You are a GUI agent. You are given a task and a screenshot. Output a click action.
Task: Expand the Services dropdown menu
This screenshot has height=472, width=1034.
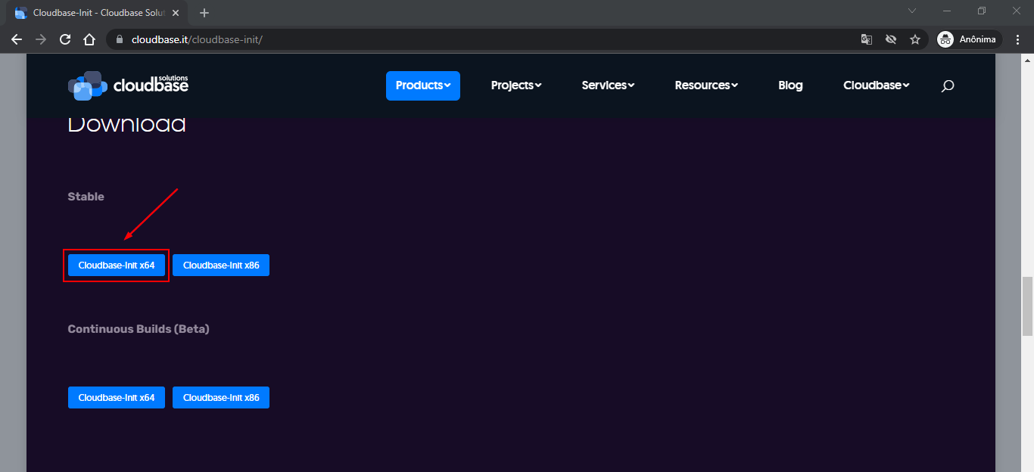(608, 85)
